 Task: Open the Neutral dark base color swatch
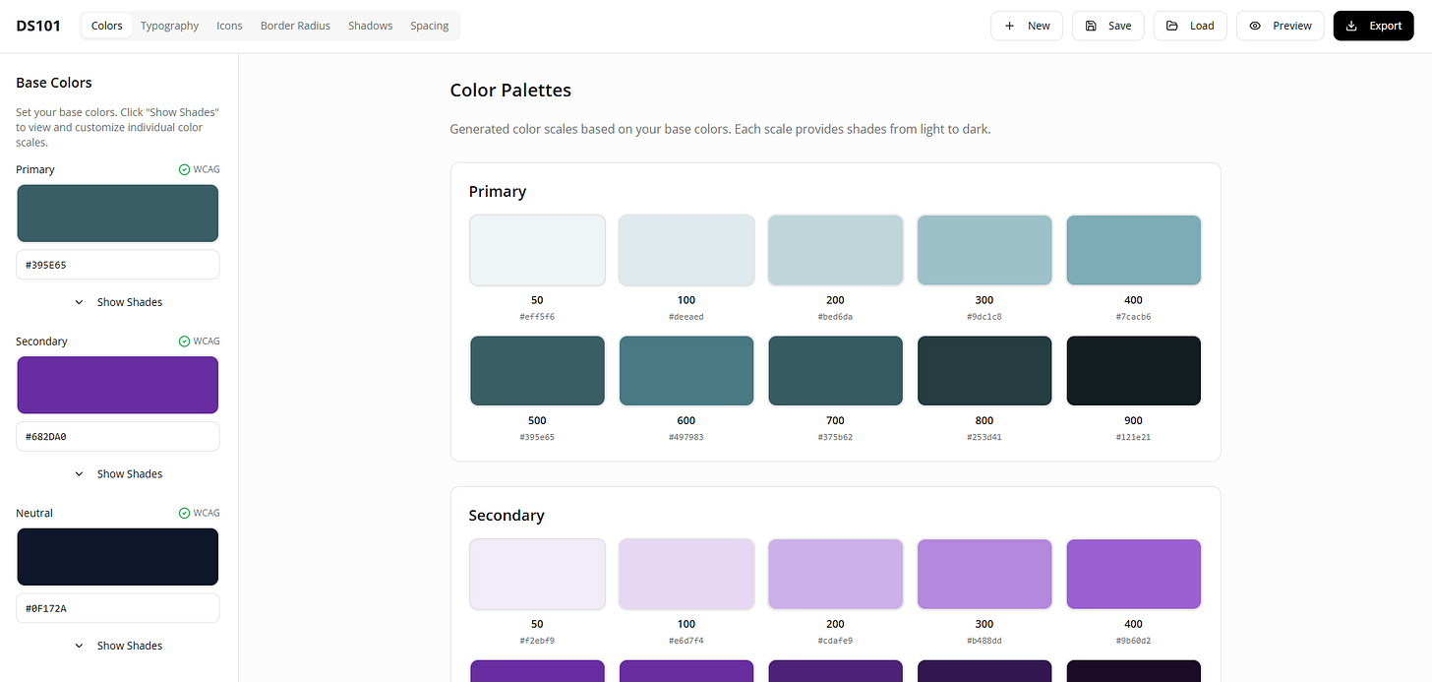[118, 557]
